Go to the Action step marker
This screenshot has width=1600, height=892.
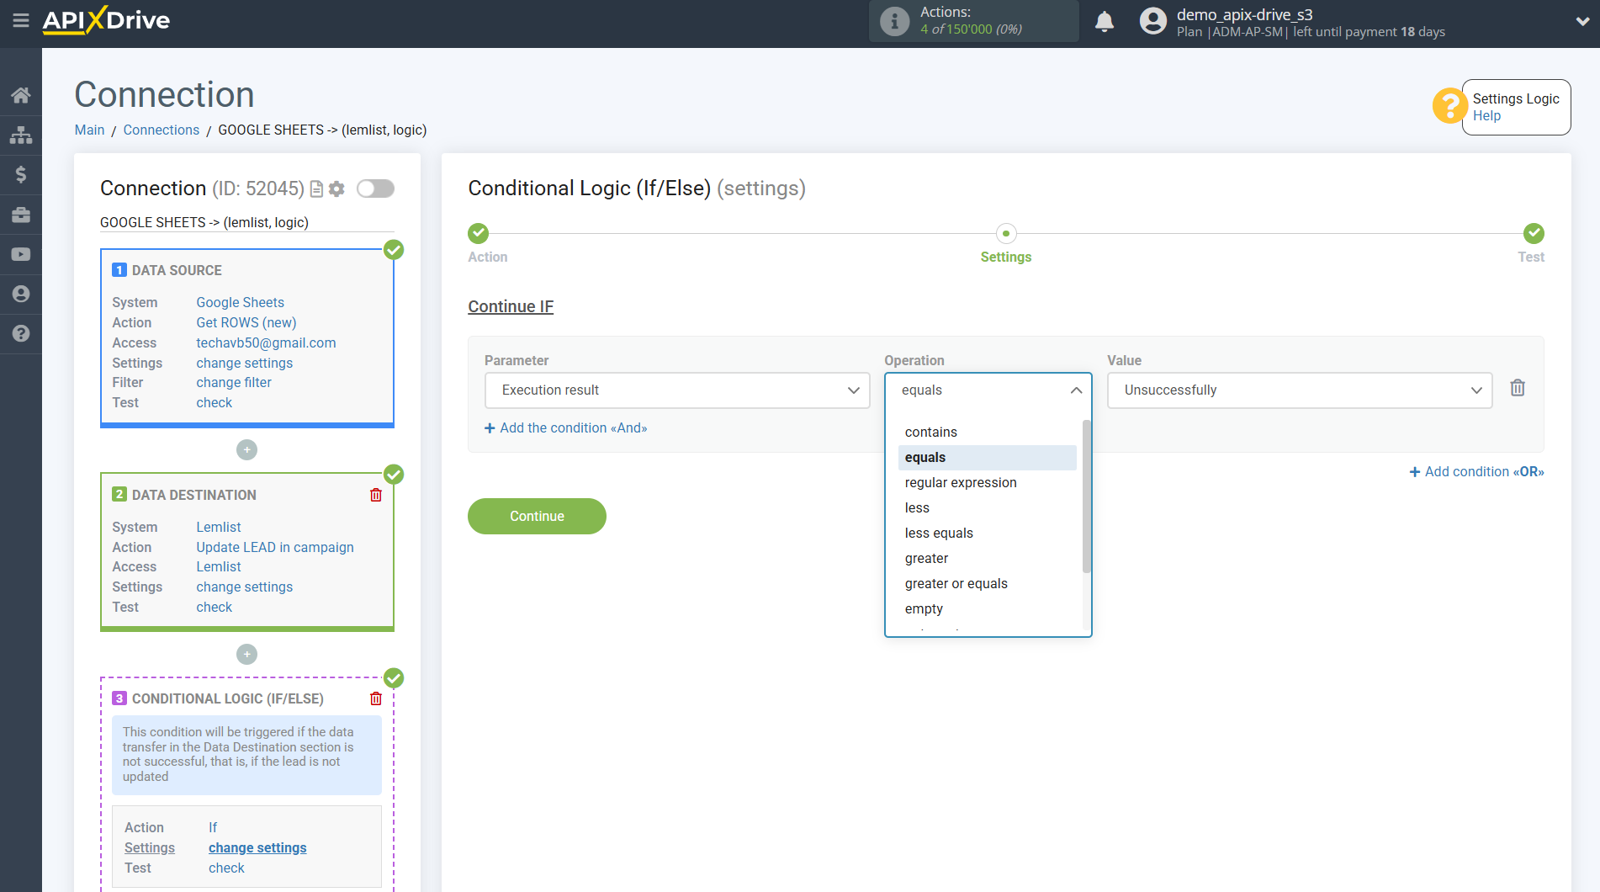(x=478, y=233)
